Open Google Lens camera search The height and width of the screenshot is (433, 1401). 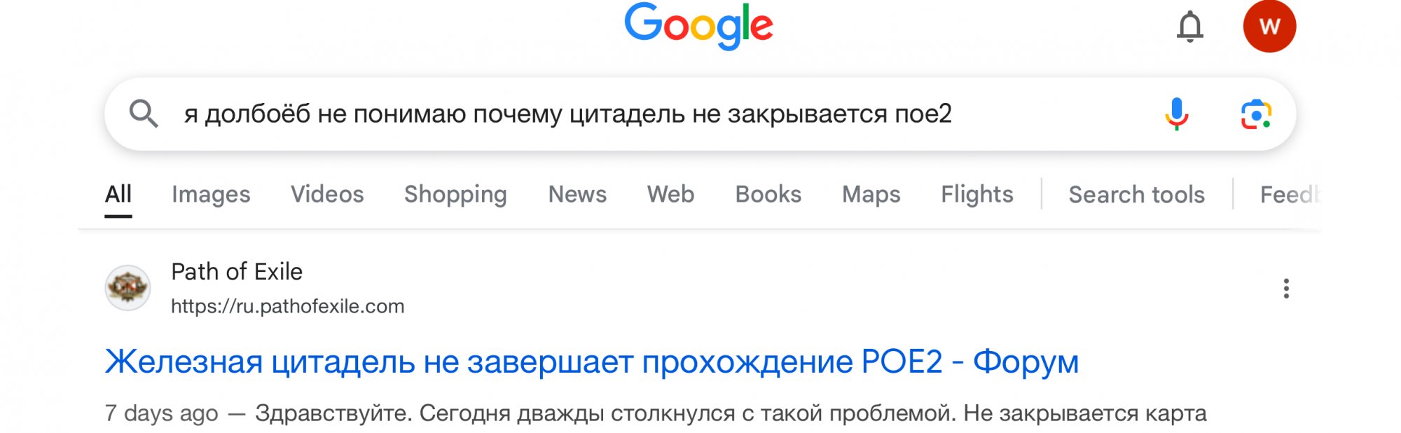(1256, 114)
